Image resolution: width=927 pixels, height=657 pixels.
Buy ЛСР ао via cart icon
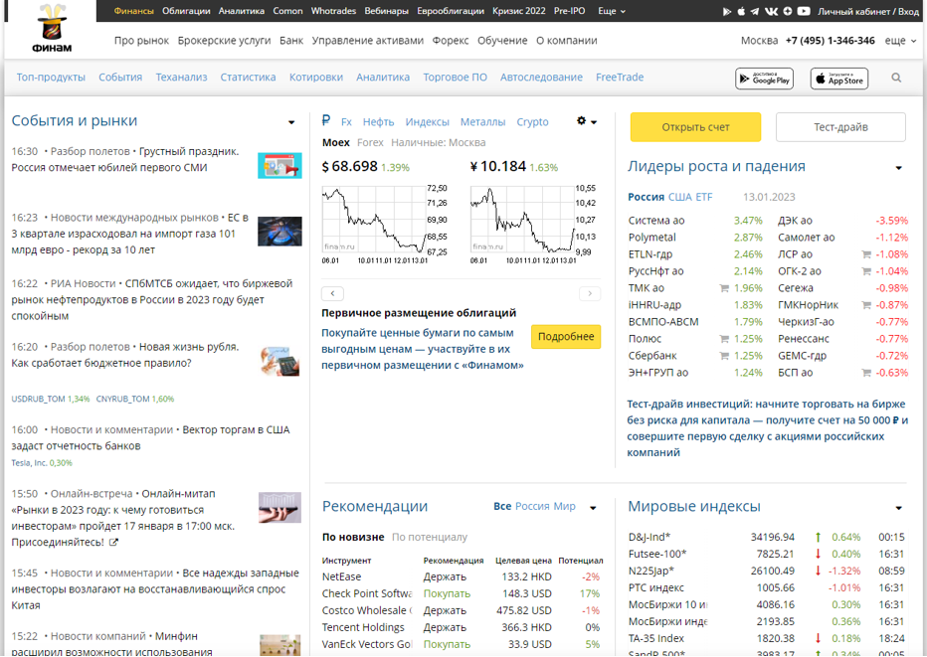tap(866, 254)
